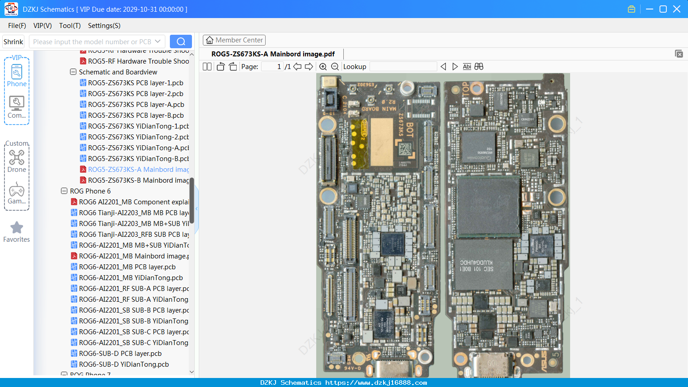
Task: Find previous lookup result
Action: (x=443, y=67)
